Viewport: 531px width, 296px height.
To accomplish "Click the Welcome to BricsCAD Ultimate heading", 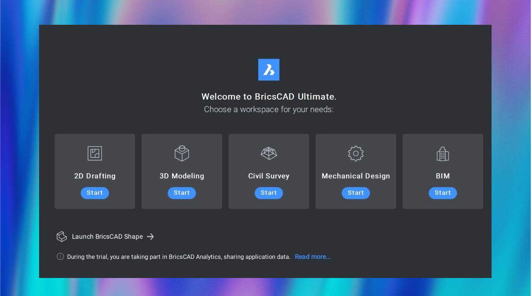I will click(x=269, y=97).
